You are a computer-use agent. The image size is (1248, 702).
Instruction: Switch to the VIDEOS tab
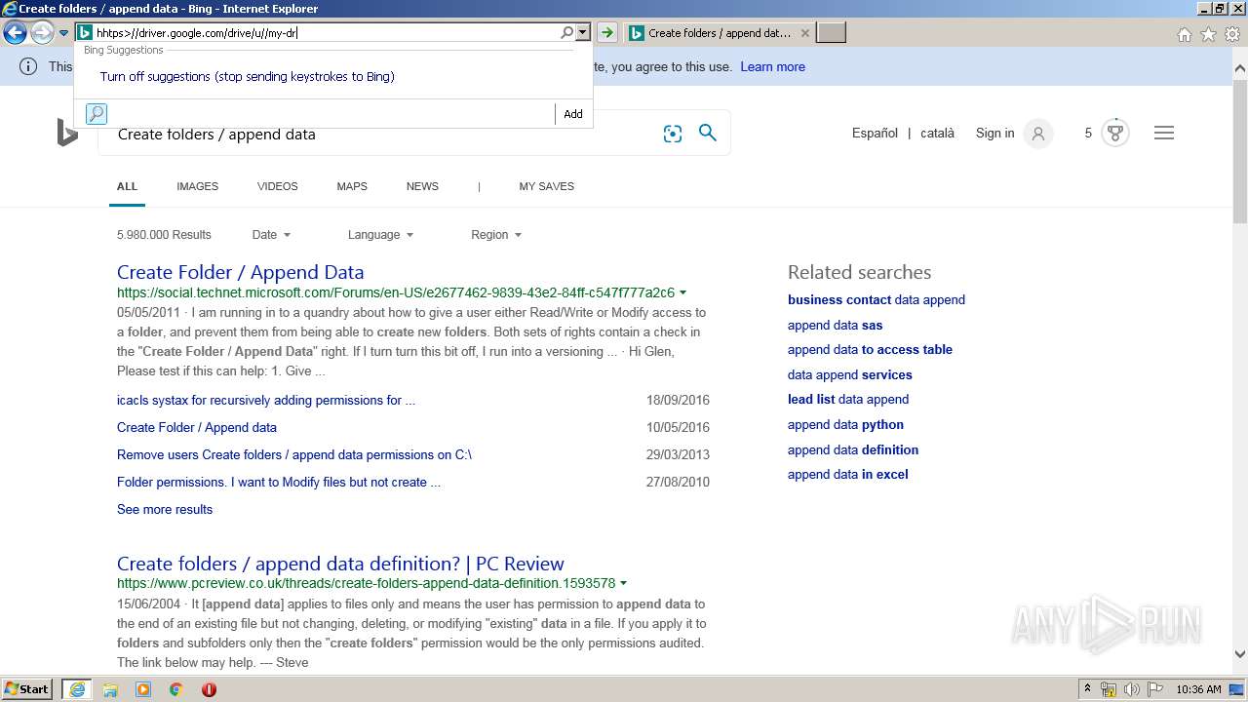coord(277,186)
